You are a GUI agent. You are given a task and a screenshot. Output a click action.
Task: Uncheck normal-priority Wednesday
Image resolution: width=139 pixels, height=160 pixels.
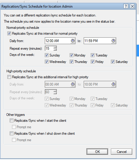tap(47, 62)
